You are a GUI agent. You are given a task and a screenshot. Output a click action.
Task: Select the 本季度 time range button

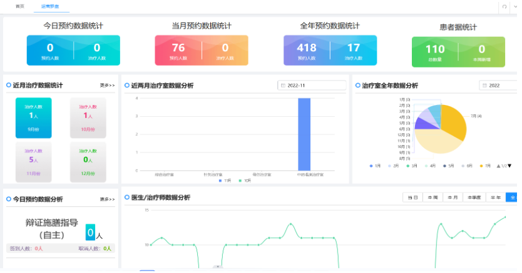point(473,197)
